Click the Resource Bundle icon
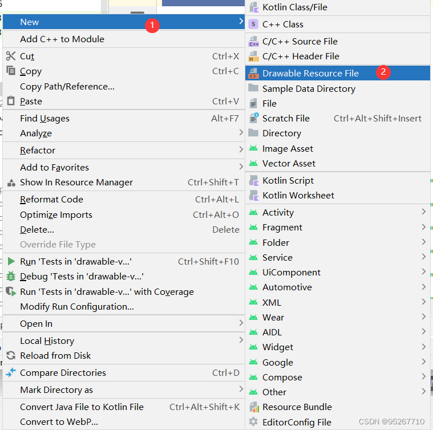This screenshot has width=433, height=430. click(254, 407)
